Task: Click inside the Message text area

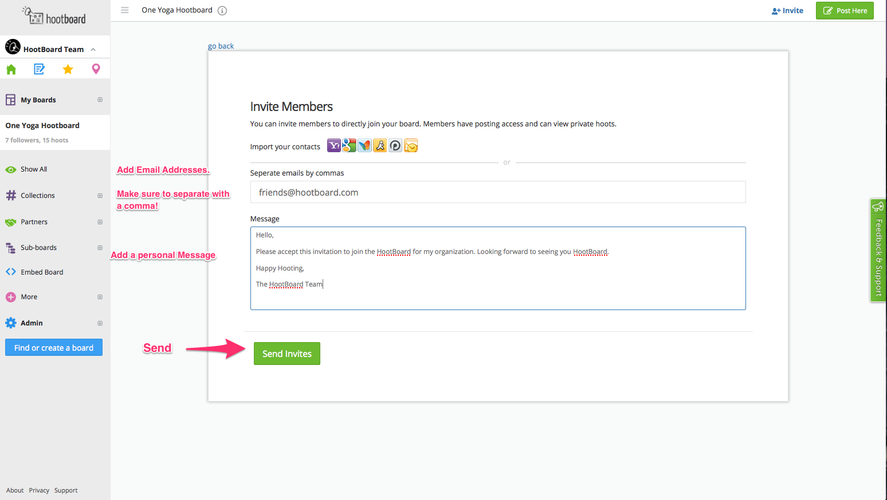Action: click(498, 268)
